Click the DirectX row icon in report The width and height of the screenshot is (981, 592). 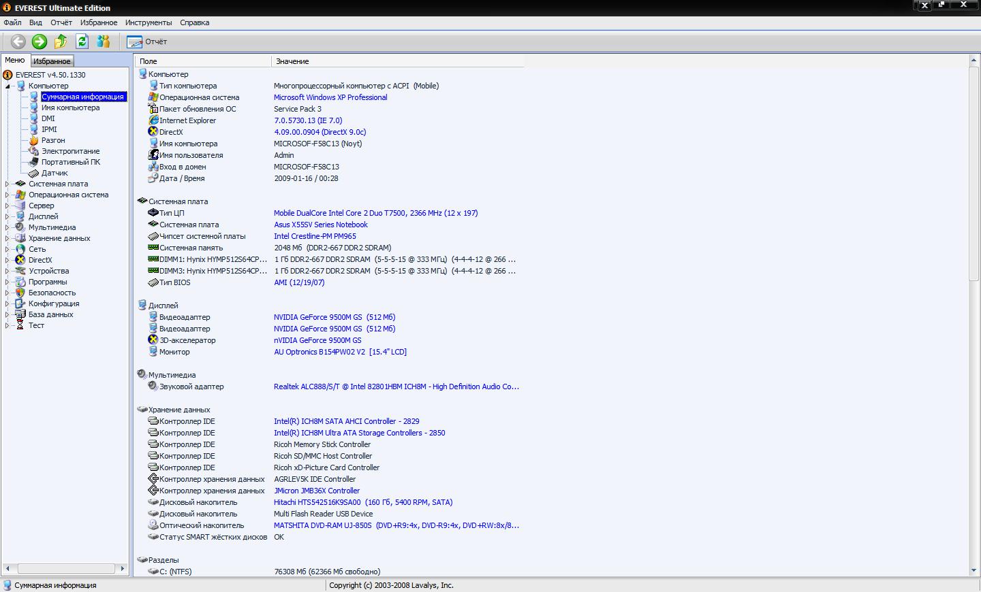click(x=153, y=131)
